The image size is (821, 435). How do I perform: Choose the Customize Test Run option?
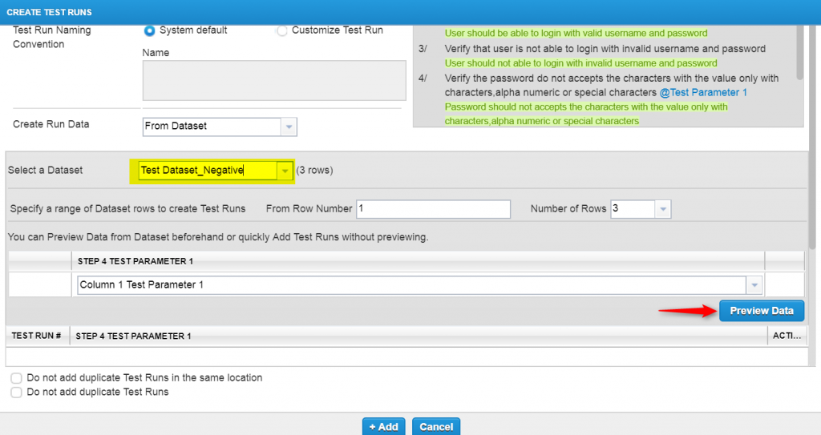(281, 30)
